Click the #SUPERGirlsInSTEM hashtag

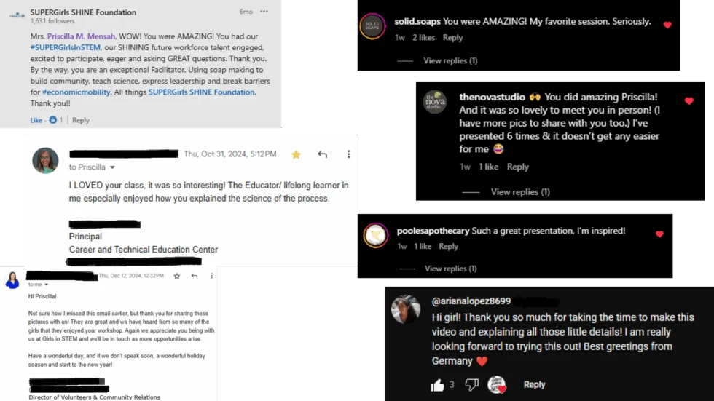click(x=65, y=47)
